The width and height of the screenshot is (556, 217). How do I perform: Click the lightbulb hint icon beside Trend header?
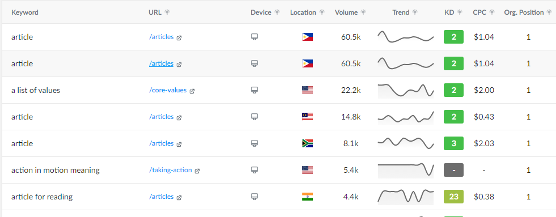pyautogui.click(x=415, y=12)
